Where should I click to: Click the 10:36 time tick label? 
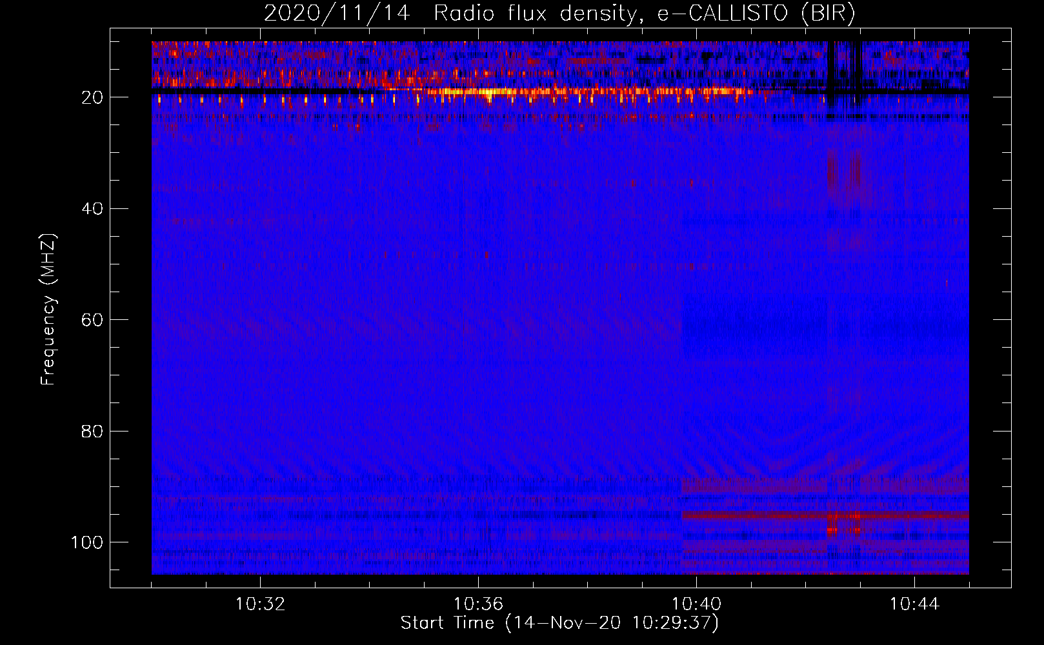point(478,604)
